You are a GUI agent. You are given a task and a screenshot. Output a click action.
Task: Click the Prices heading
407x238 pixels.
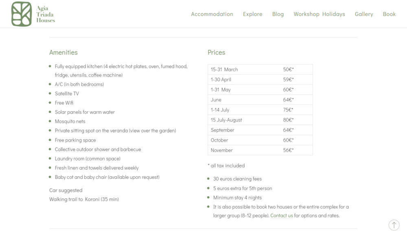point(216,52)
